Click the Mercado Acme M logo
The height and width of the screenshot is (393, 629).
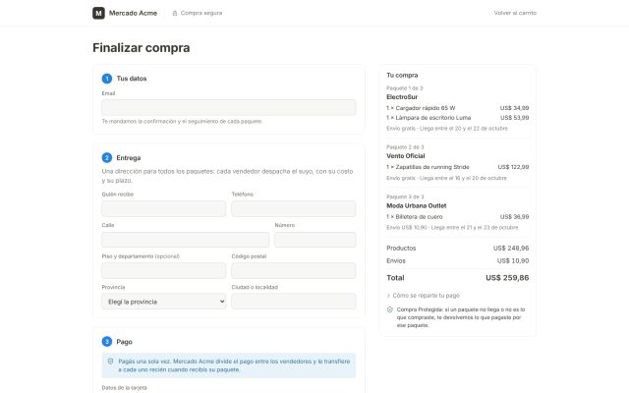point(98,13)
